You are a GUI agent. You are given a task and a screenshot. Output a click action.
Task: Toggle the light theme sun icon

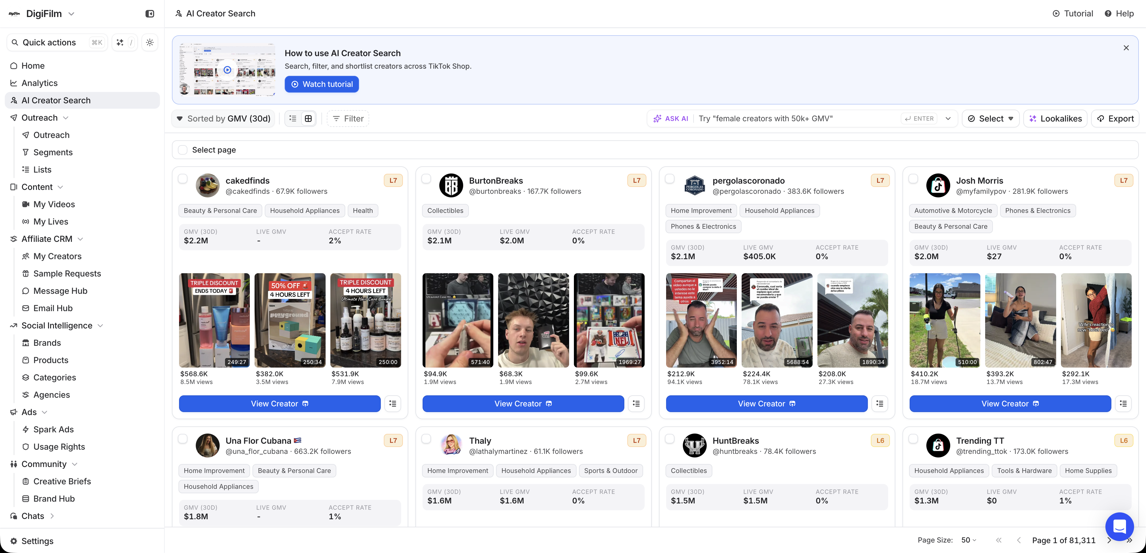(150, 42)
